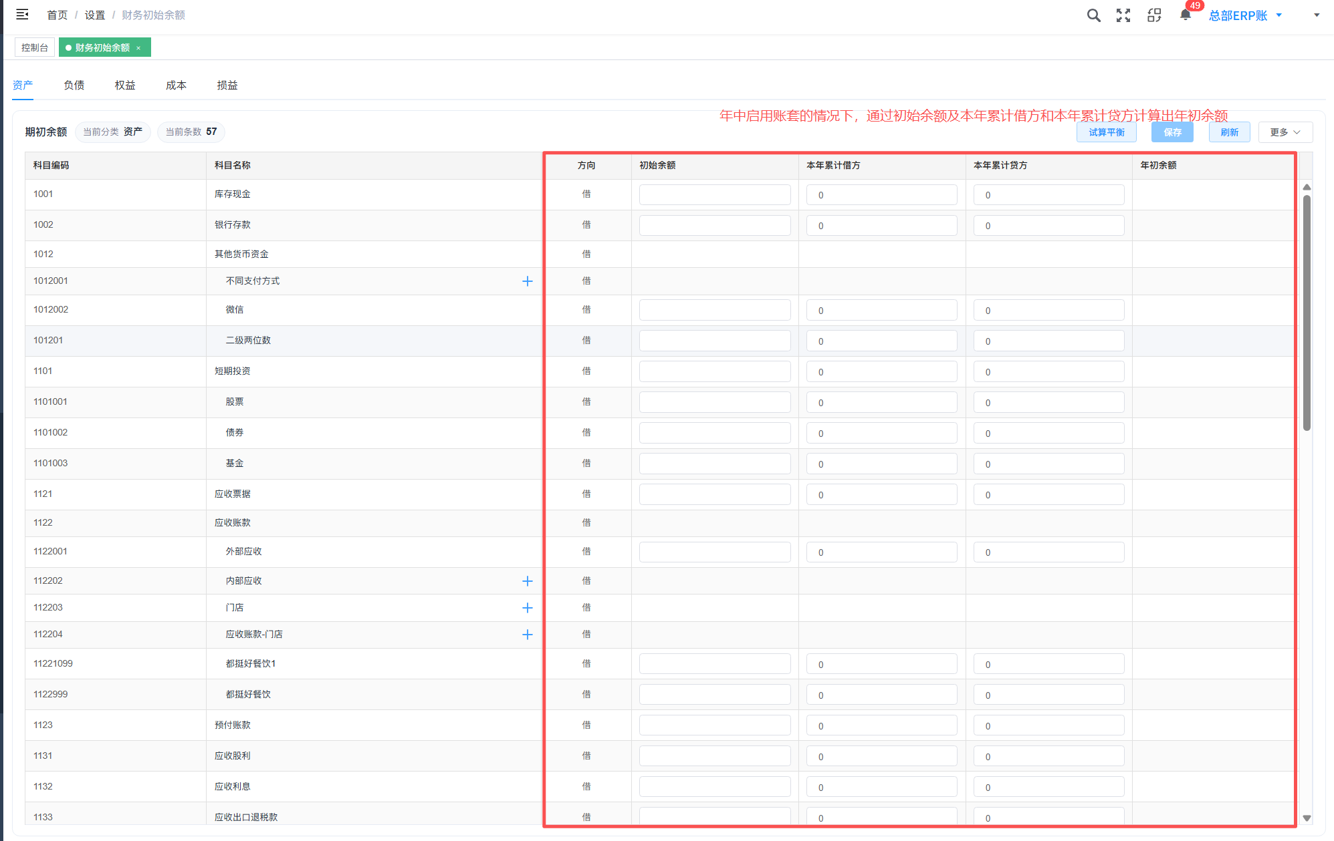This screenshot has height=841, width=1334.
Task: Open the layout switch icon beside fullscreen
Action: click(x=1154, y=15)
